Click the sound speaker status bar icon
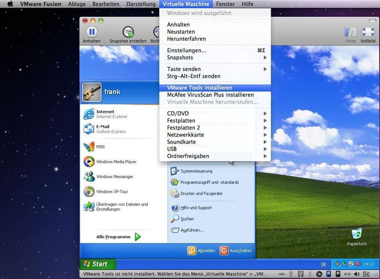This screenshot has height=279, width=380. click(357, 274)
